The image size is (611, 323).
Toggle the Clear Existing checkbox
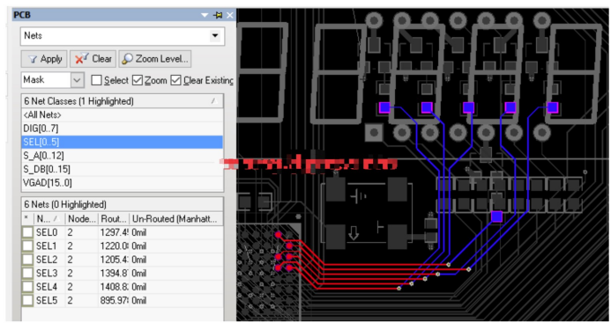pyautogui.click(x=175, y=80)
